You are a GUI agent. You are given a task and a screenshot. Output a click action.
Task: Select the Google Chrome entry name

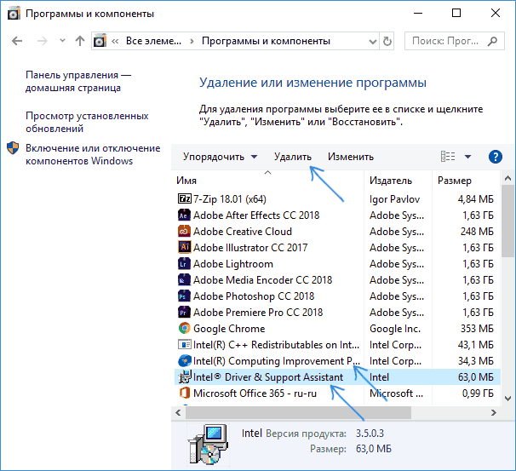pos(229,329)
